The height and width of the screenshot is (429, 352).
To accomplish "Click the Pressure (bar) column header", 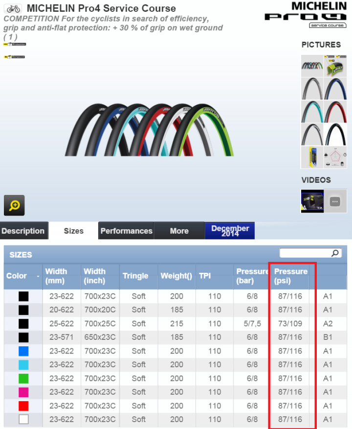I will [x=252, y=276].
